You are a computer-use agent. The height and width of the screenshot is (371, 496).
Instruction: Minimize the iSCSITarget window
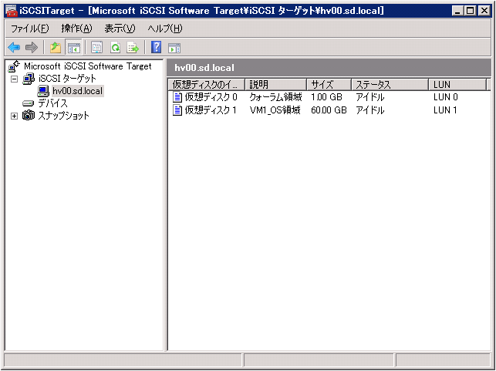[x=457, y=11]
